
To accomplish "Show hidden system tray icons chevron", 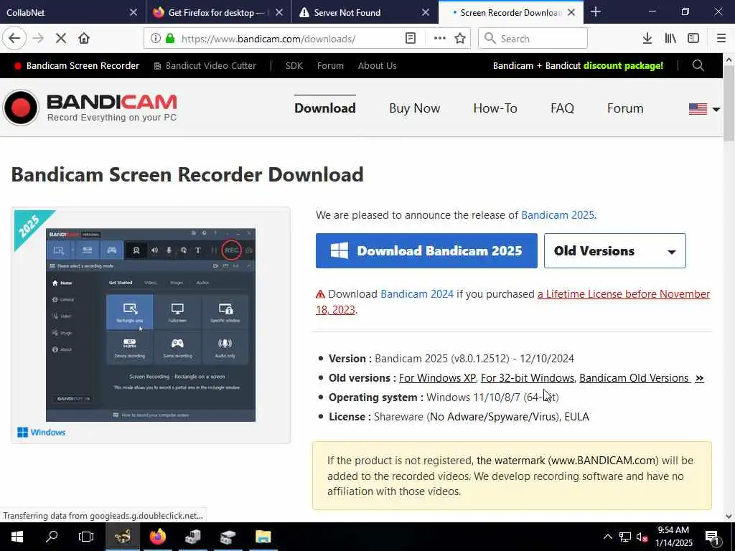I will tap(607, 537).
